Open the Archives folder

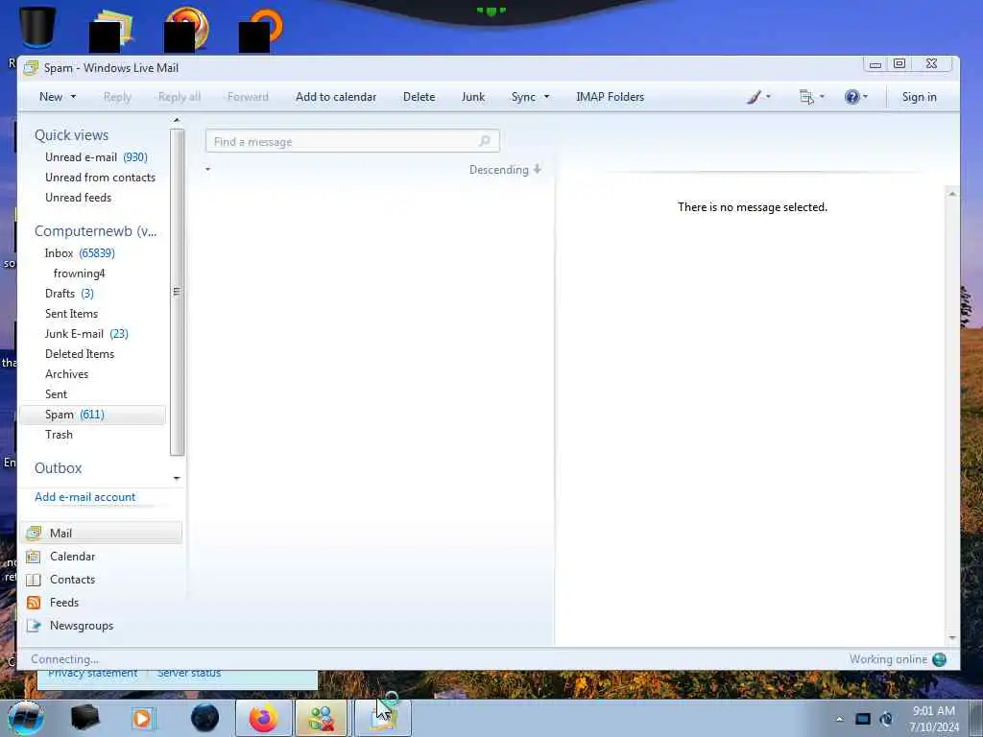pyautogui.click(x=66, y=374)
